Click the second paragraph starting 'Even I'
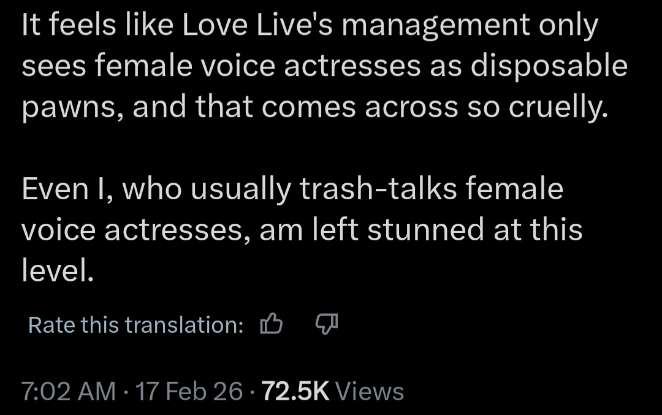662x415 pixels. pos(294,229)
